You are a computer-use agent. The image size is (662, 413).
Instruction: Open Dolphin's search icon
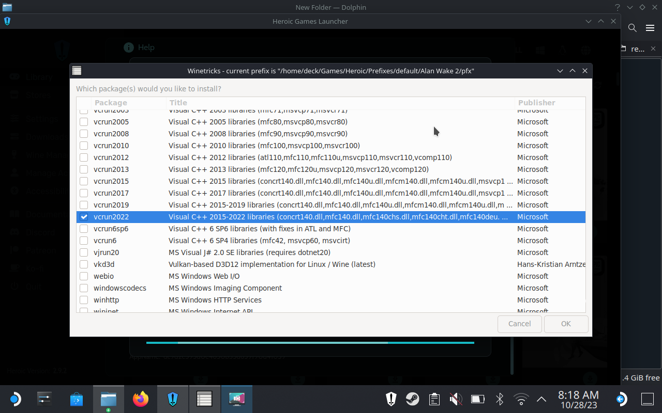pos(632,28)
